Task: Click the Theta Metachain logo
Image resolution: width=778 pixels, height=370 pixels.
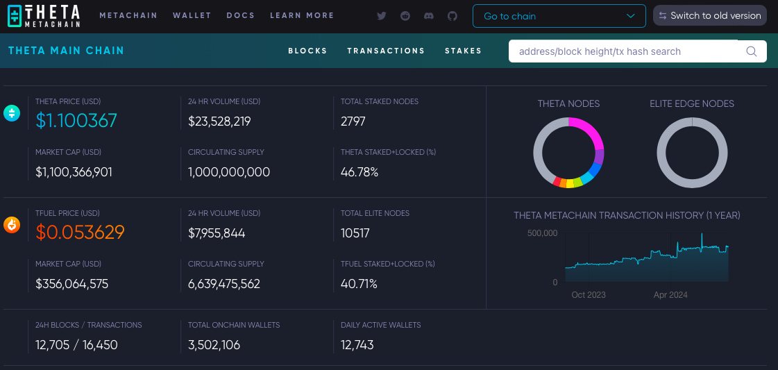Action: (x=44, y=16)
